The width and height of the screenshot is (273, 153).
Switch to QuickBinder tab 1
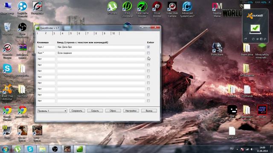[x=38, y=33]
